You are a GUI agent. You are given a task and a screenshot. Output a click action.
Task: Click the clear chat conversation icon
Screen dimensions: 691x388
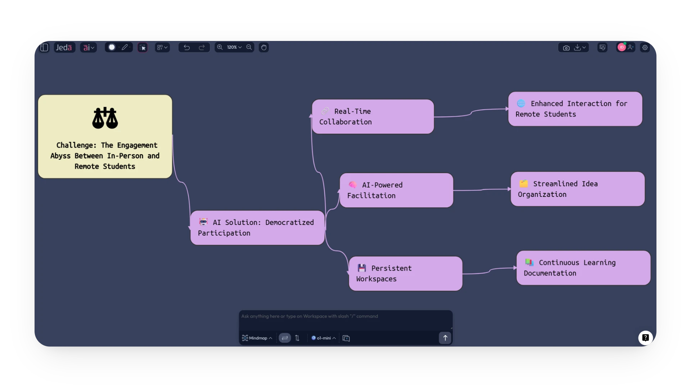click(x=346, y=338)
